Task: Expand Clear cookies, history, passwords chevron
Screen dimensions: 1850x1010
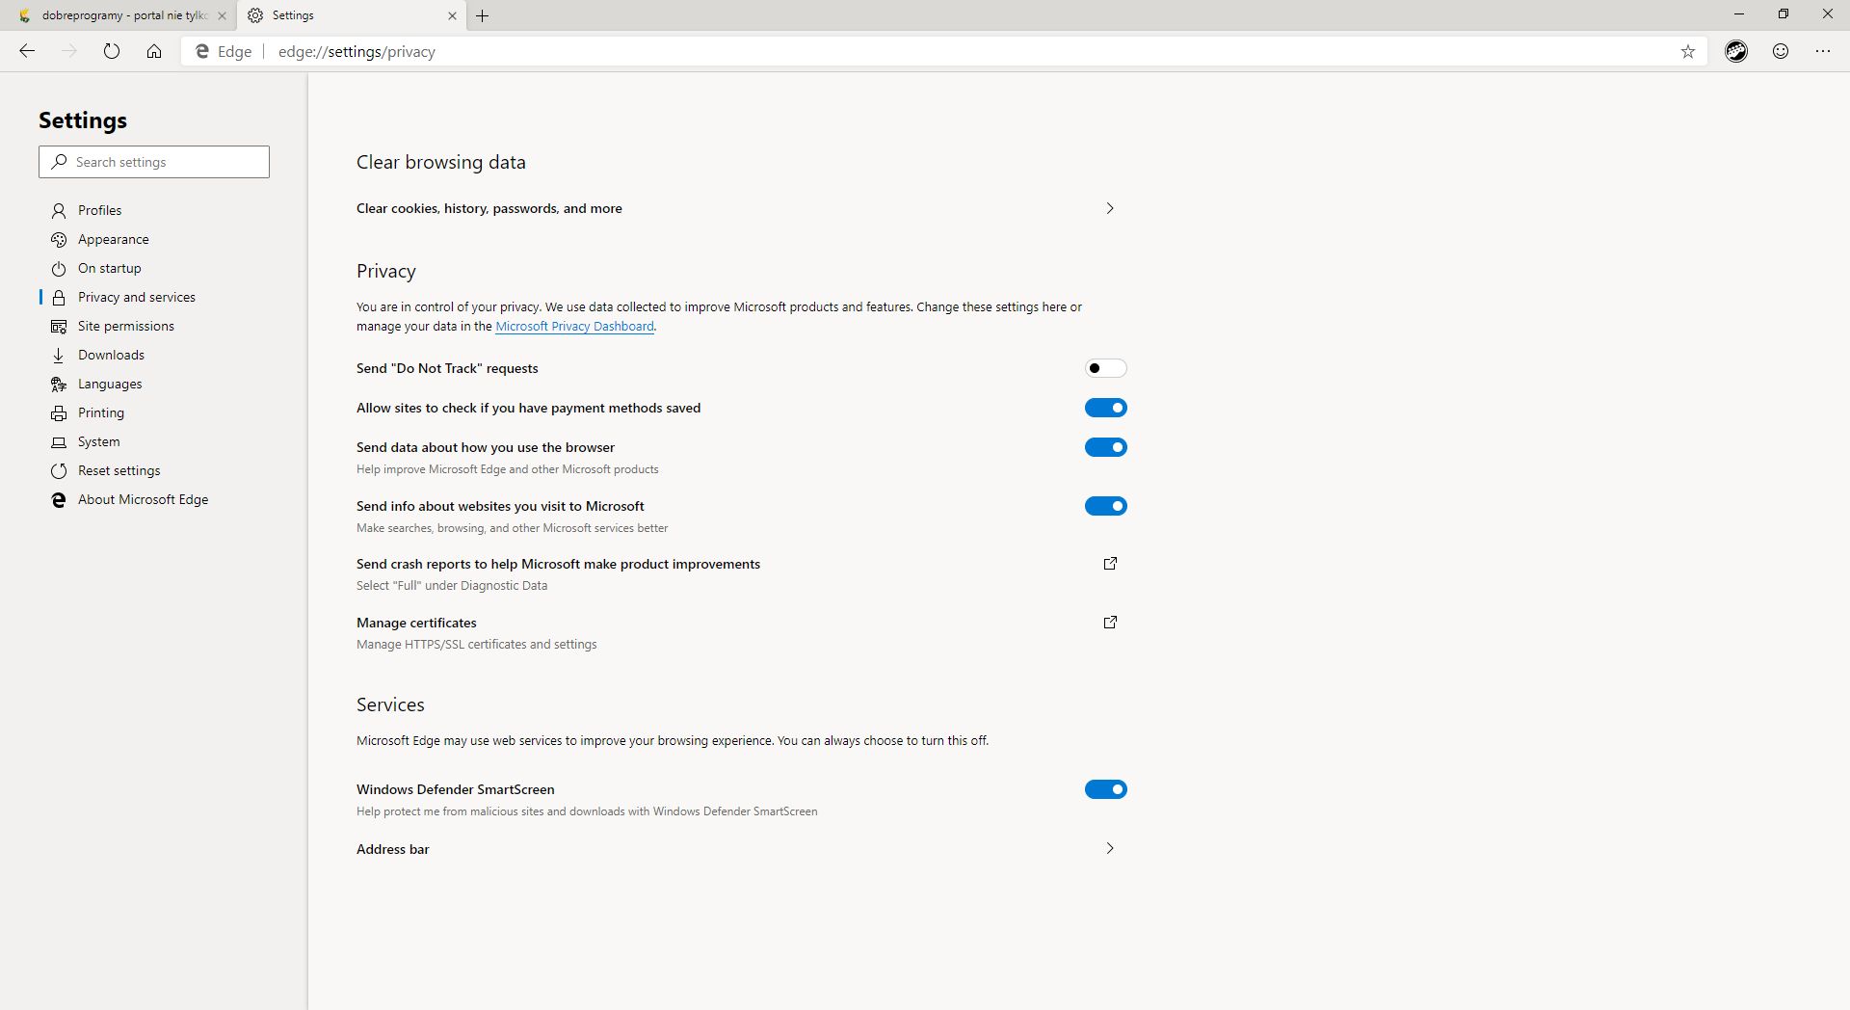Action: [x=1110, y=208]
